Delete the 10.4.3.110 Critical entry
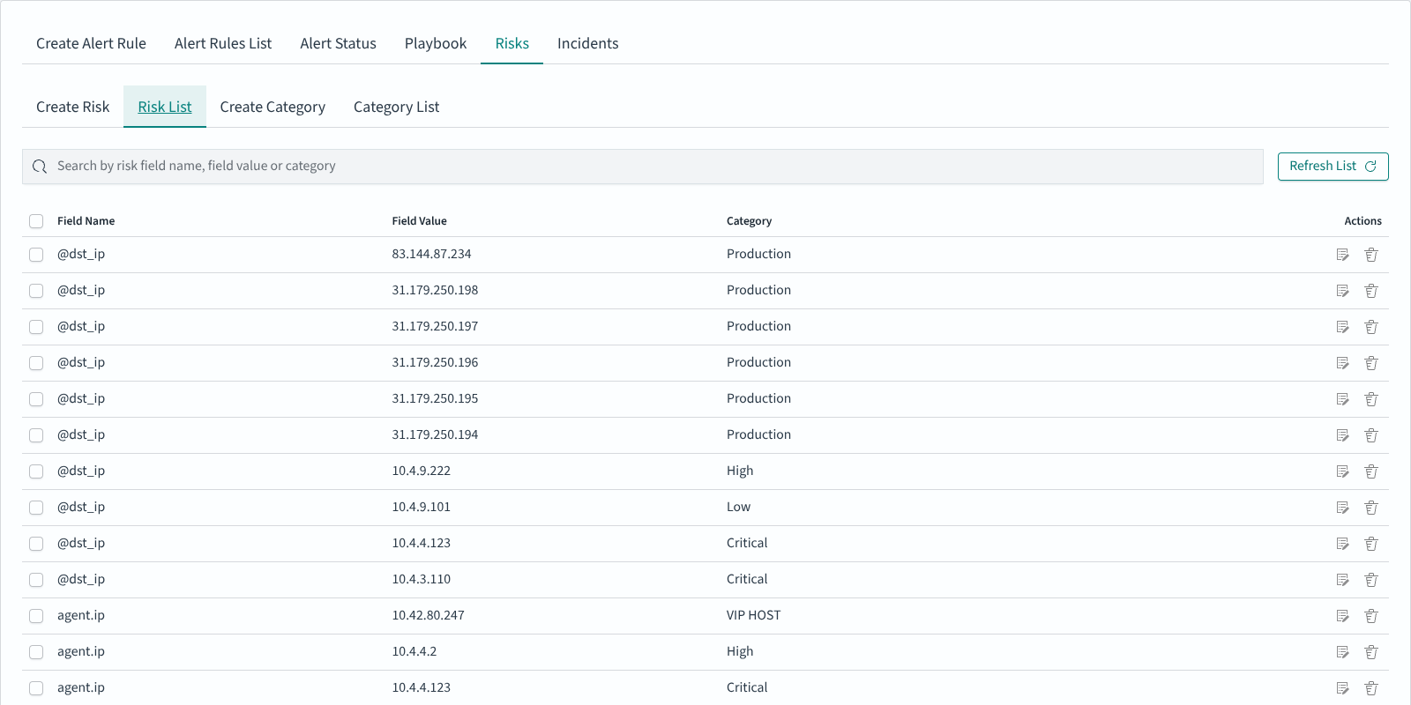 pos(1371,580)
